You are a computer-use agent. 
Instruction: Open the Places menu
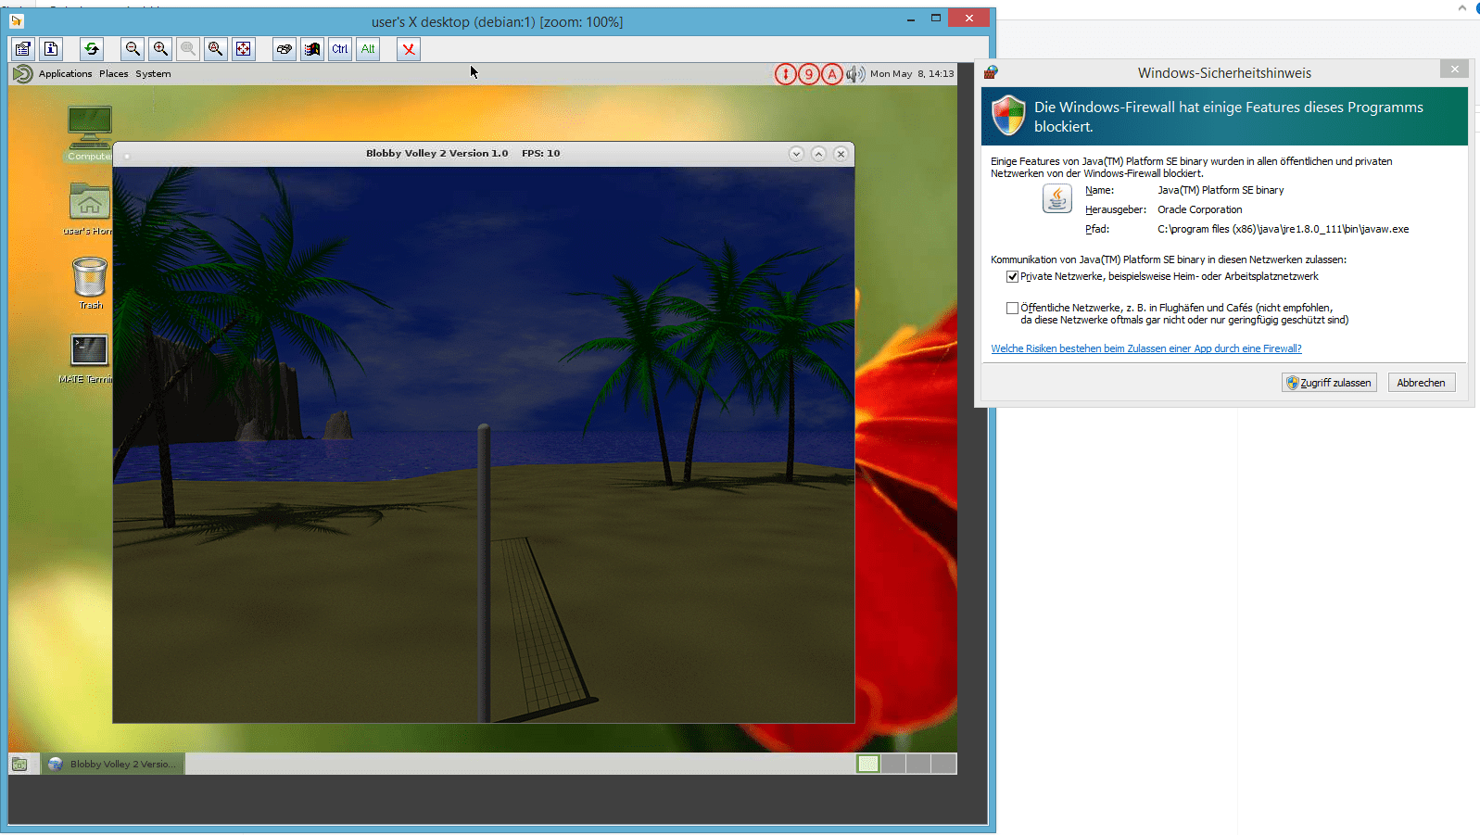point(114,74)
